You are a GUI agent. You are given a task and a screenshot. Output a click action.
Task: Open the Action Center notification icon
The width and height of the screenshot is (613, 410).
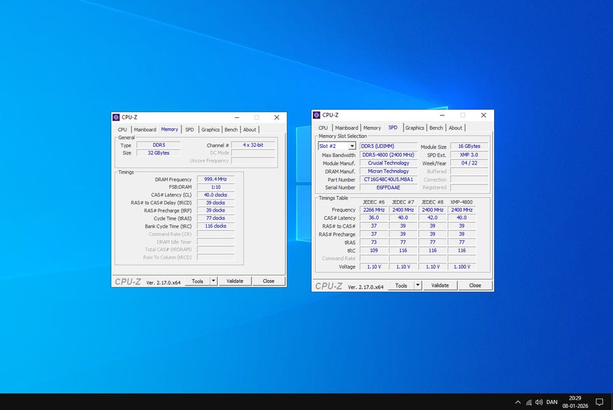tap(599, 402)
